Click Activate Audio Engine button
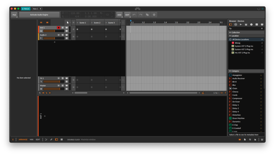Viewport: 275px width, 155px height. click(x=39, y=15)
